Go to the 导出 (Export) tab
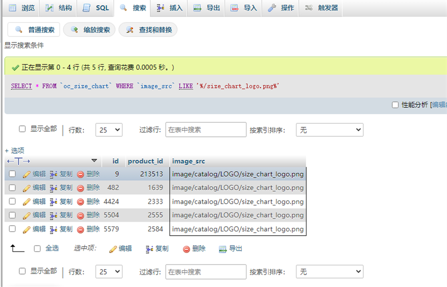The image size is (447, 287). tap(206, 8)
